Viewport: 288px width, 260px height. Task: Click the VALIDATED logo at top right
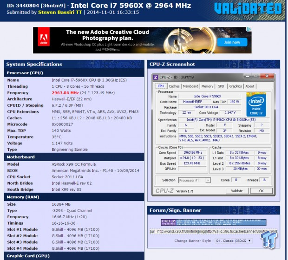point(248,9)
